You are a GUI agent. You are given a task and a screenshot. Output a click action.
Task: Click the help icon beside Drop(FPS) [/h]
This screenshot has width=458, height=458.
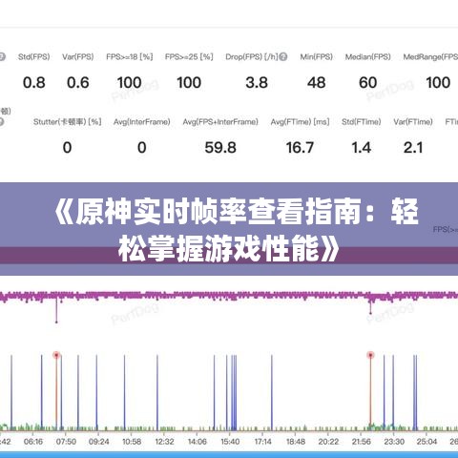coord(283,57)
